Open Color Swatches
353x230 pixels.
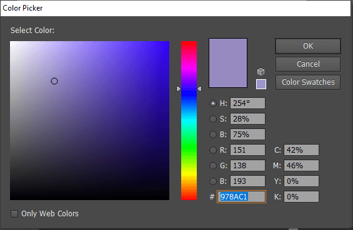308,82
